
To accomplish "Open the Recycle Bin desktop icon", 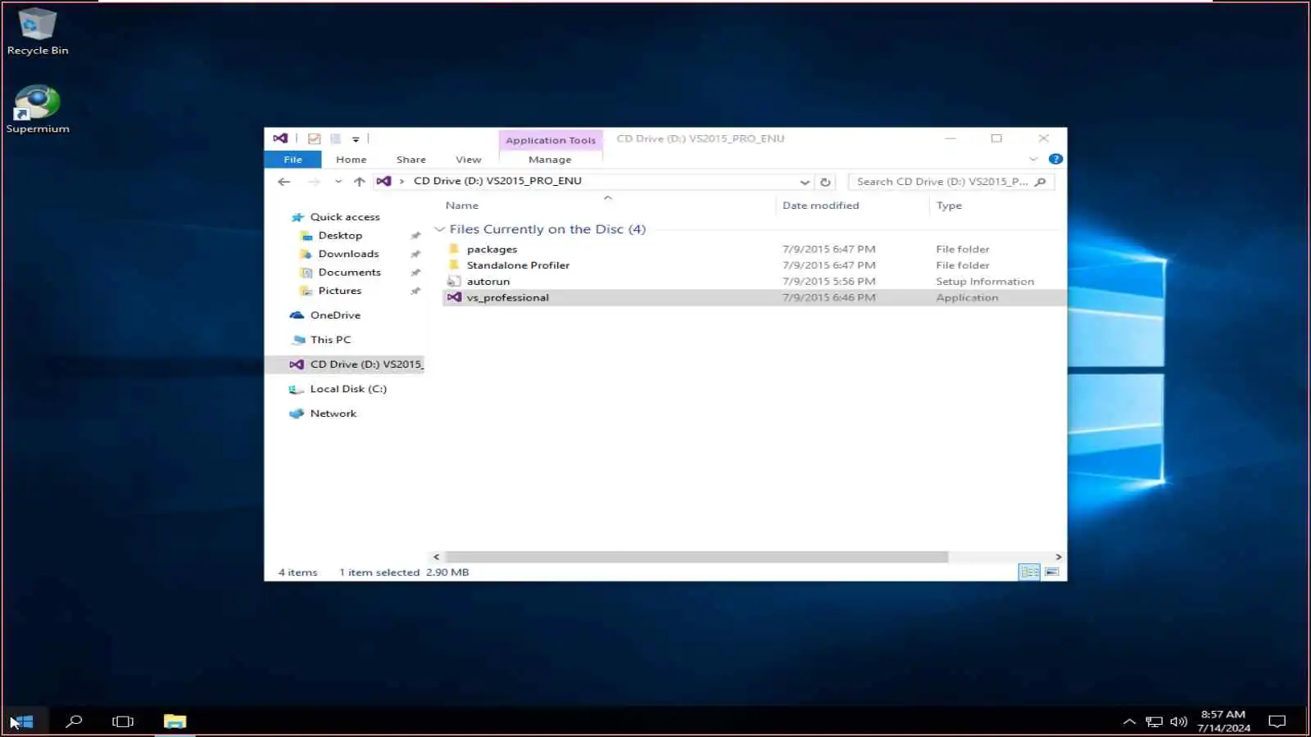I will tap(37, 31).
